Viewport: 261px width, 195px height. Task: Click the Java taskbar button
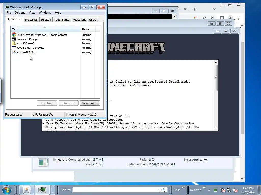27,190
